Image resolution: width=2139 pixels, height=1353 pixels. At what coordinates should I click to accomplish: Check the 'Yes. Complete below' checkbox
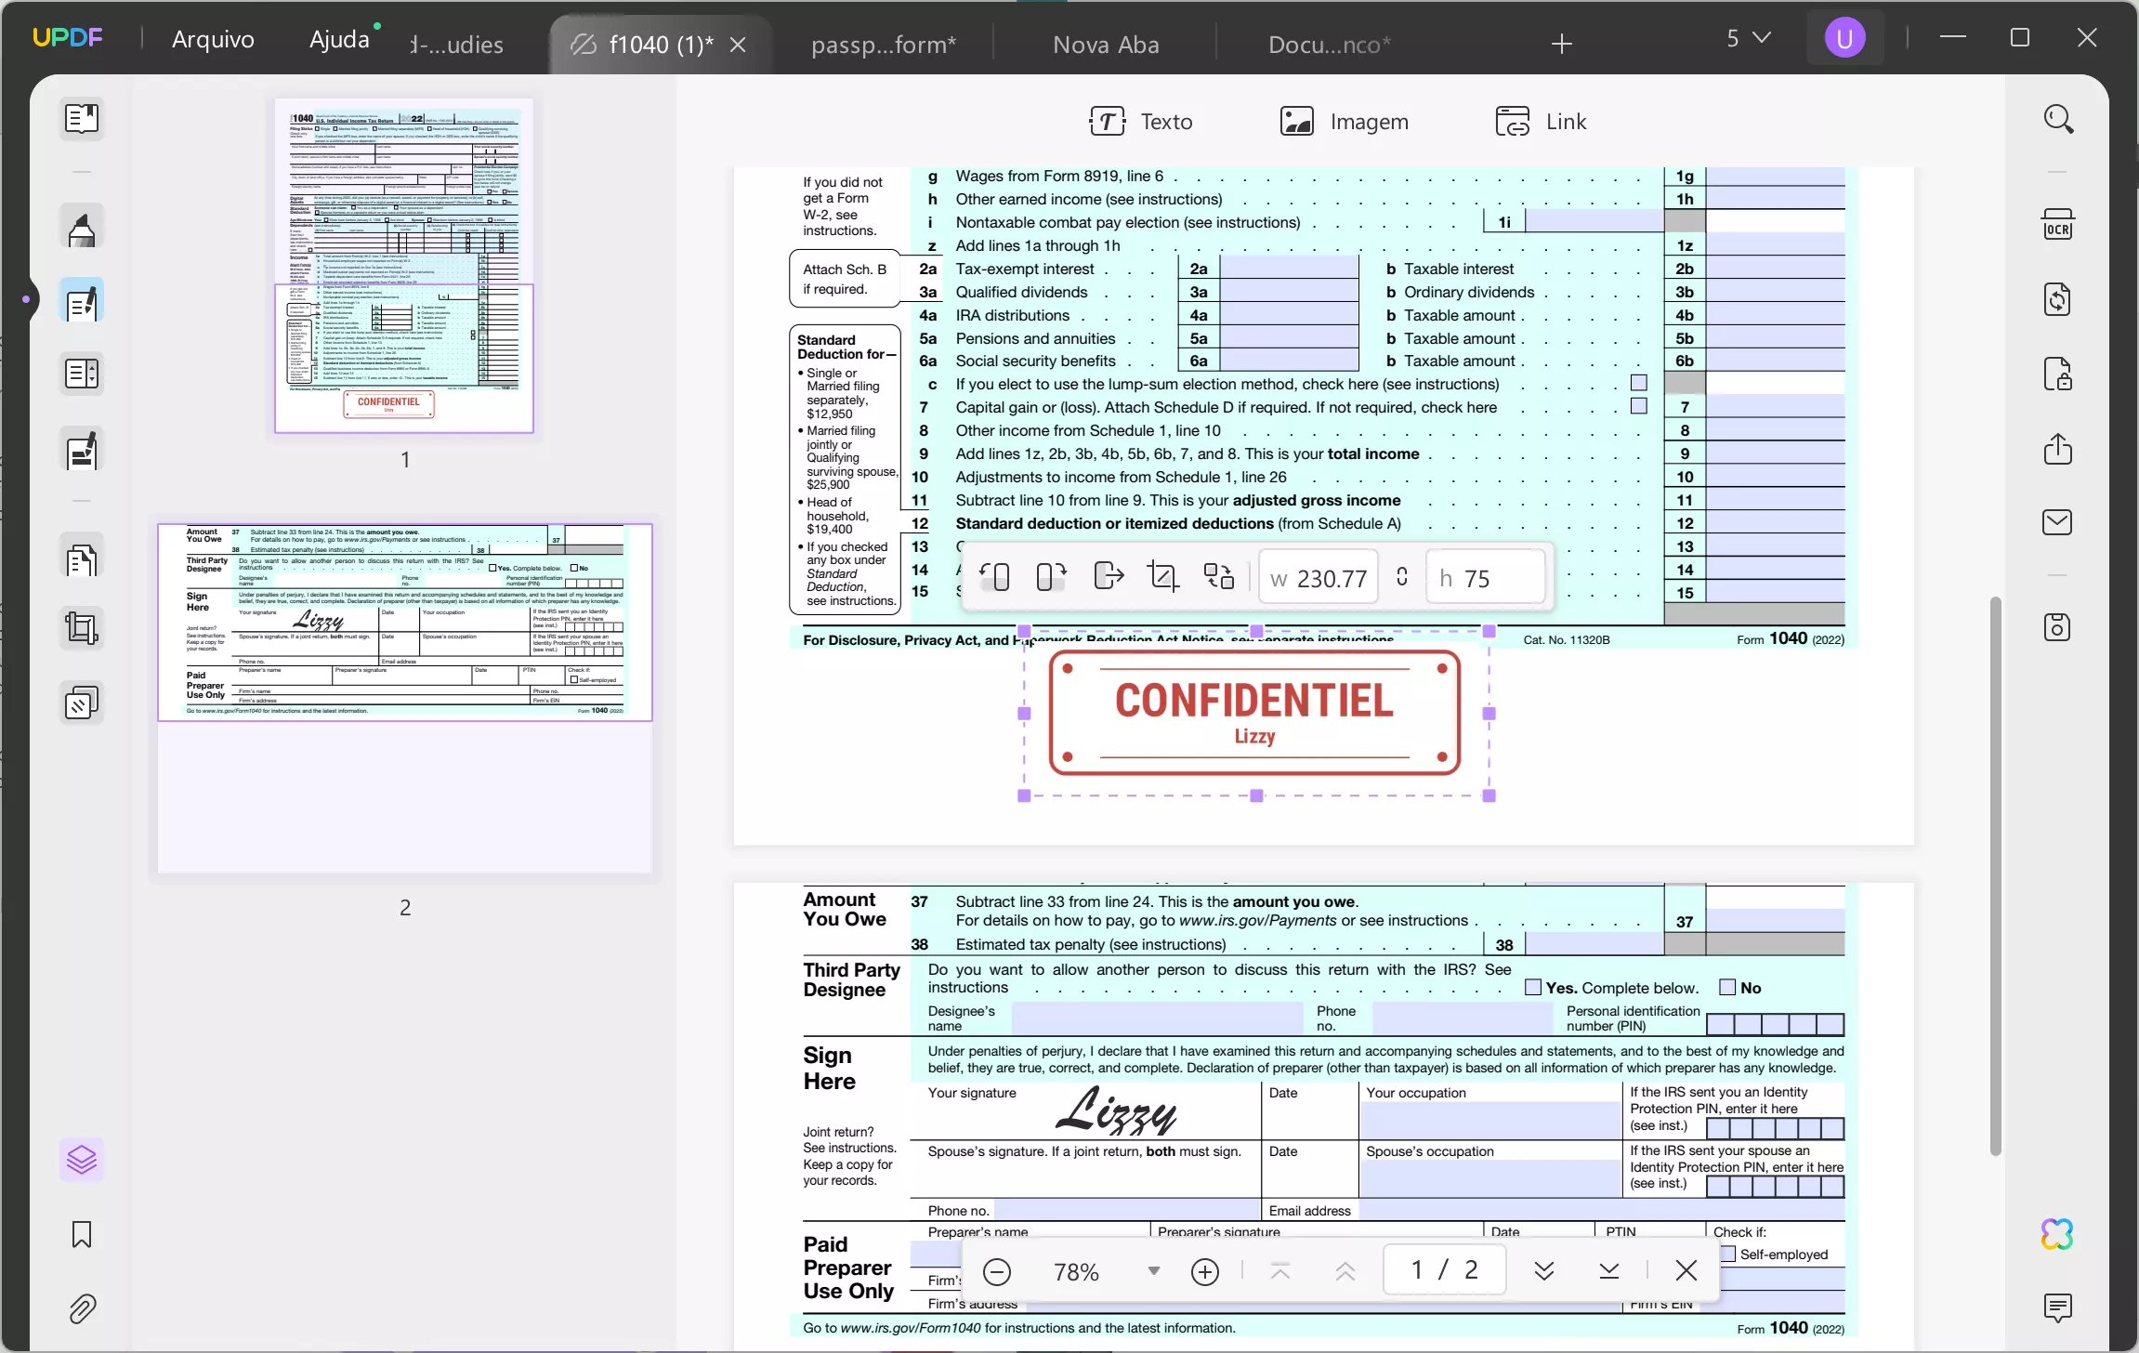click(x=1531, y=986)
